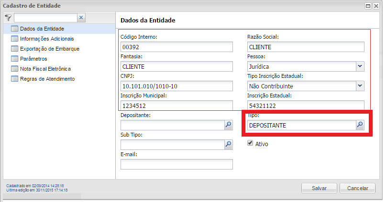The image size is (386, 202).
Task: Open the Parâmetros section
Action: click(33, 59)
